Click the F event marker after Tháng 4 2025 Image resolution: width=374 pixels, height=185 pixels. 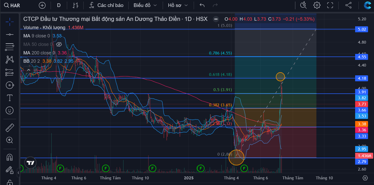pos(244,168)
